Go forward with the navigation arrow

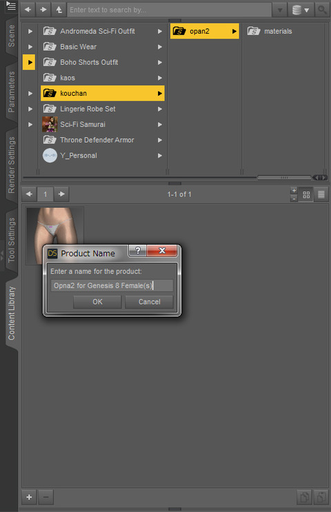tap(43, 10)
